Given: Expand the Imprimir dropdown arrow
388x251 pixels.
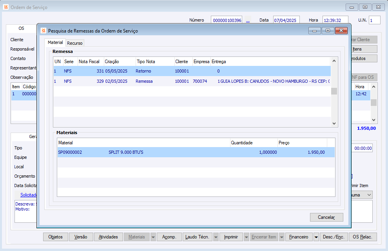Looking at the screenshot, I should click(x=247, y=237).
